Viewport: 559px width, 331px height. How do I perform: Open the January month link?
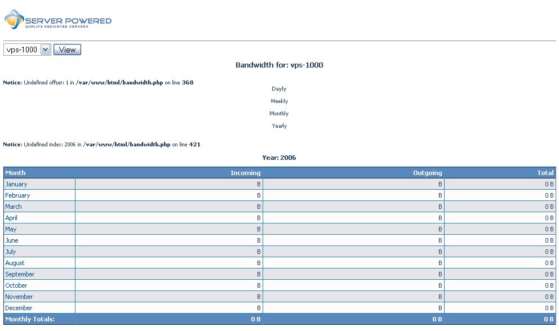(16, 184)
